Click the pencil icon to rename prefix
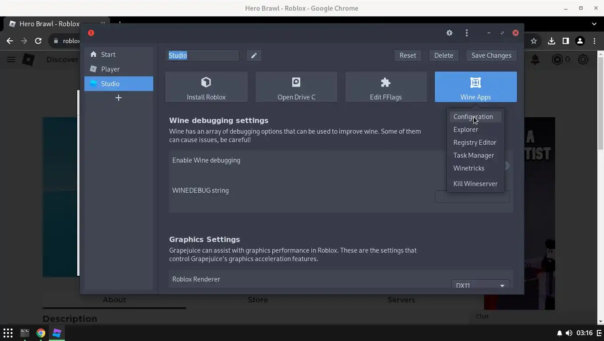Viewport: 604px width, 341px height. point(254,56)
